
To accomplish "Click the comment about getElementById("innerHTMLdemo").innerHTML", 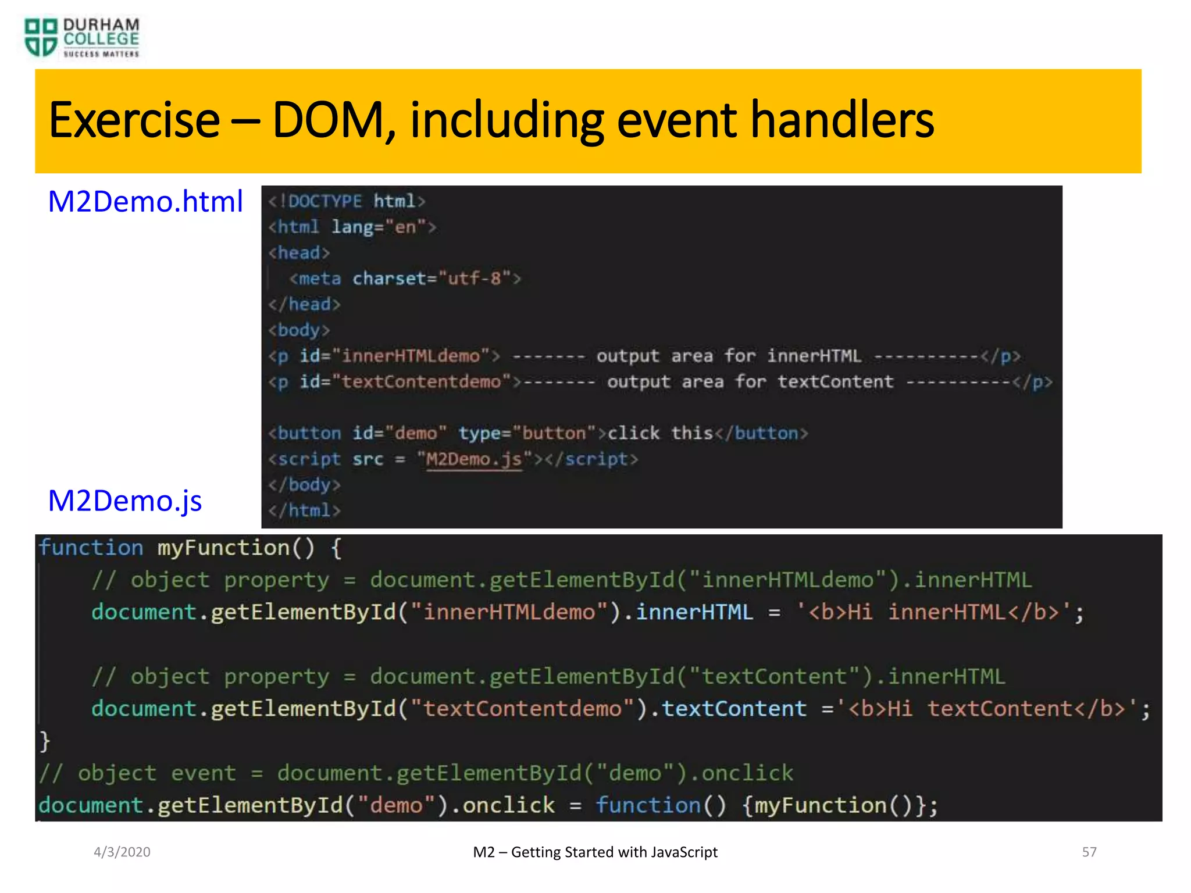I will click(562, 580).
